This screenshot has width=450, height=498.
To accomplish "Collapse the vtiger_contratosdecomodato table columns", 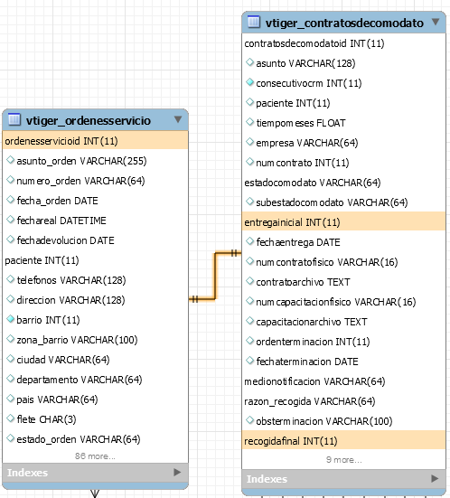I will (x=436, y=22).
